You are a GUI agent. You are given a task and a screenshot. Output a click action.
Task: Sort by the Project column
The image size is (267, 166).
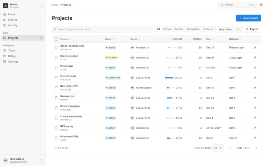[x=65, y=39]
